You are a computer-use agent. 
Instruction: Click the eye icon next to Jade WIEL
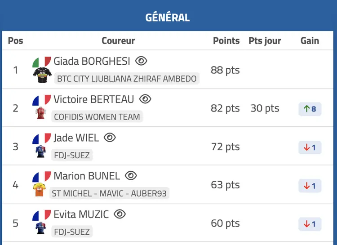click(x=110, y=138)
